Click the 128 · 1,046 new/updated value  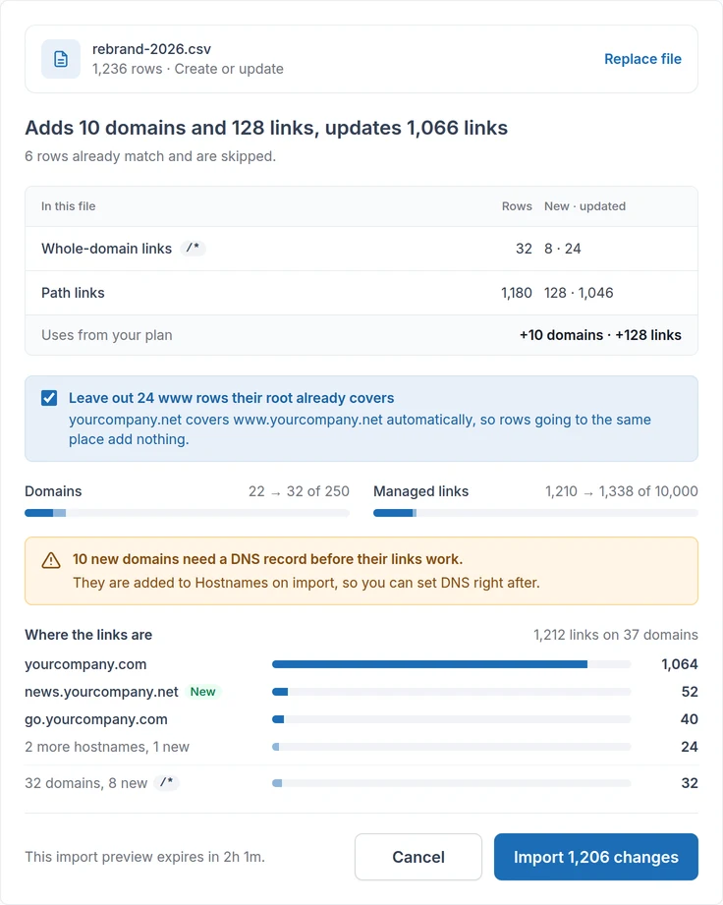[x=579, y=293]
